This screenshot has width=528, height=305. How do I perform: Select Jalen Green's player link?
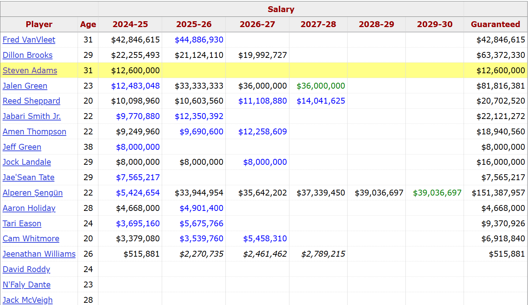point(25,86)
